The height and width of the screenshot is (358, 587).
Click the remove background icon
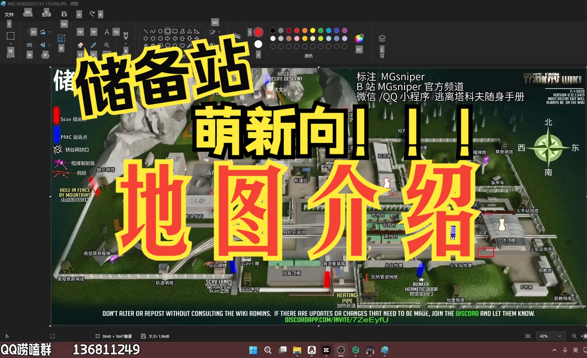pyautogui.click(x=30, y=45)
